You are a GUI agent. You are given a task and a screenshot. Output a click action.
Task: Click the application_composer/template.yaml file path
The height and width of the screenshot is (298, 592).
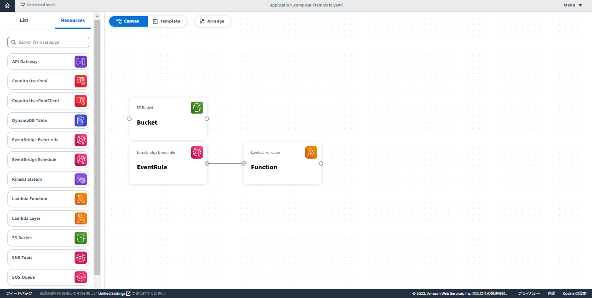306,5
